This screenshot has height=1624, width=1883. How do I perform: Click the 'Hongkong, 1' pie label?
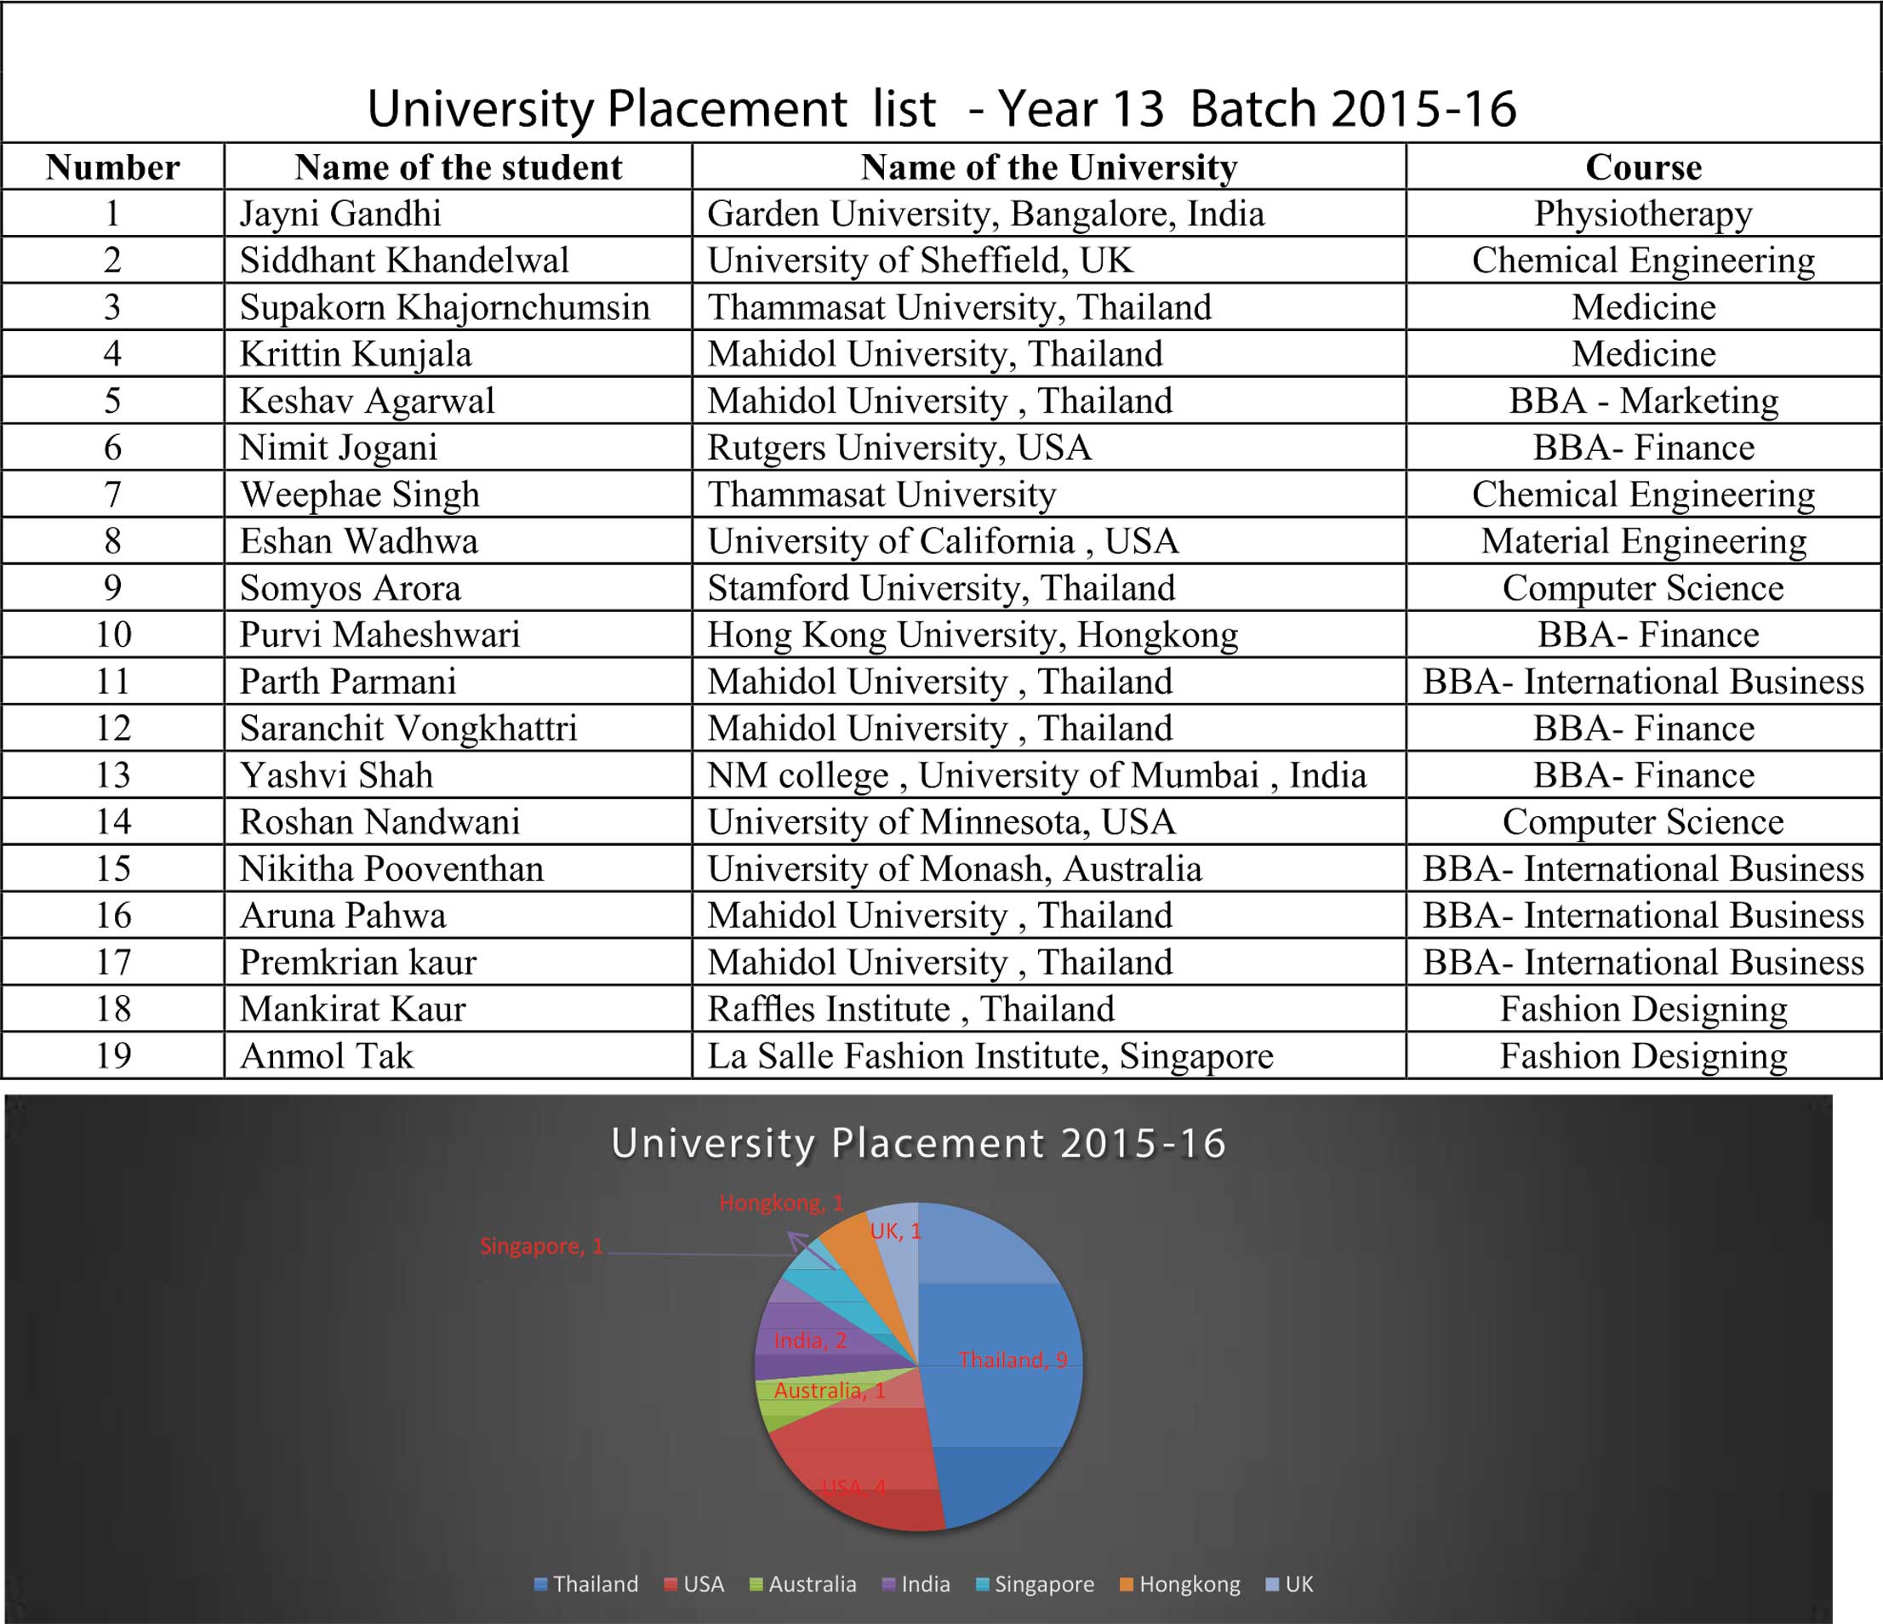click(782, 1204)
